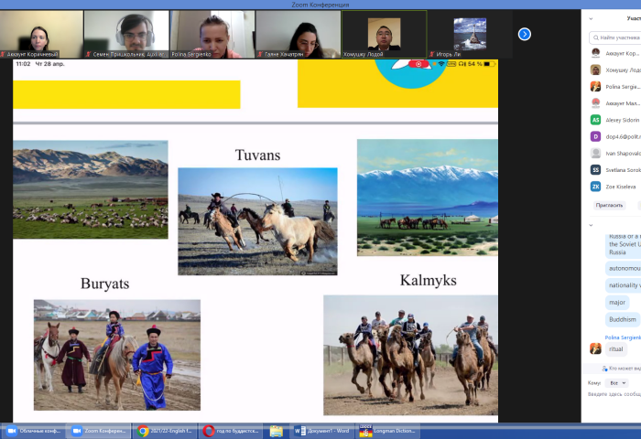Screen dimensions: 641x439
Task: Open Google Chrome from the taskbar
Action: point(166,431)
